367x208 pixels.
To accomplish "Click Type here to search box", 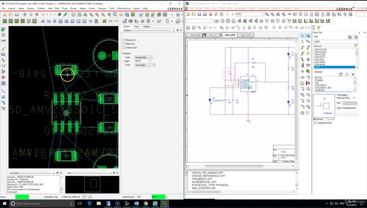I will click(x=42, y=204).
